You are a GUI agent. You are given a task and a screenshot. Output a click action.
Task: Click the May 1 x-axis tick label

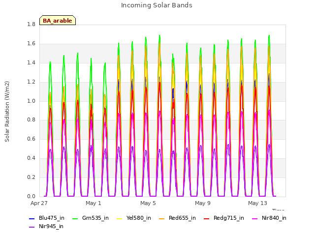coord(94,203)
